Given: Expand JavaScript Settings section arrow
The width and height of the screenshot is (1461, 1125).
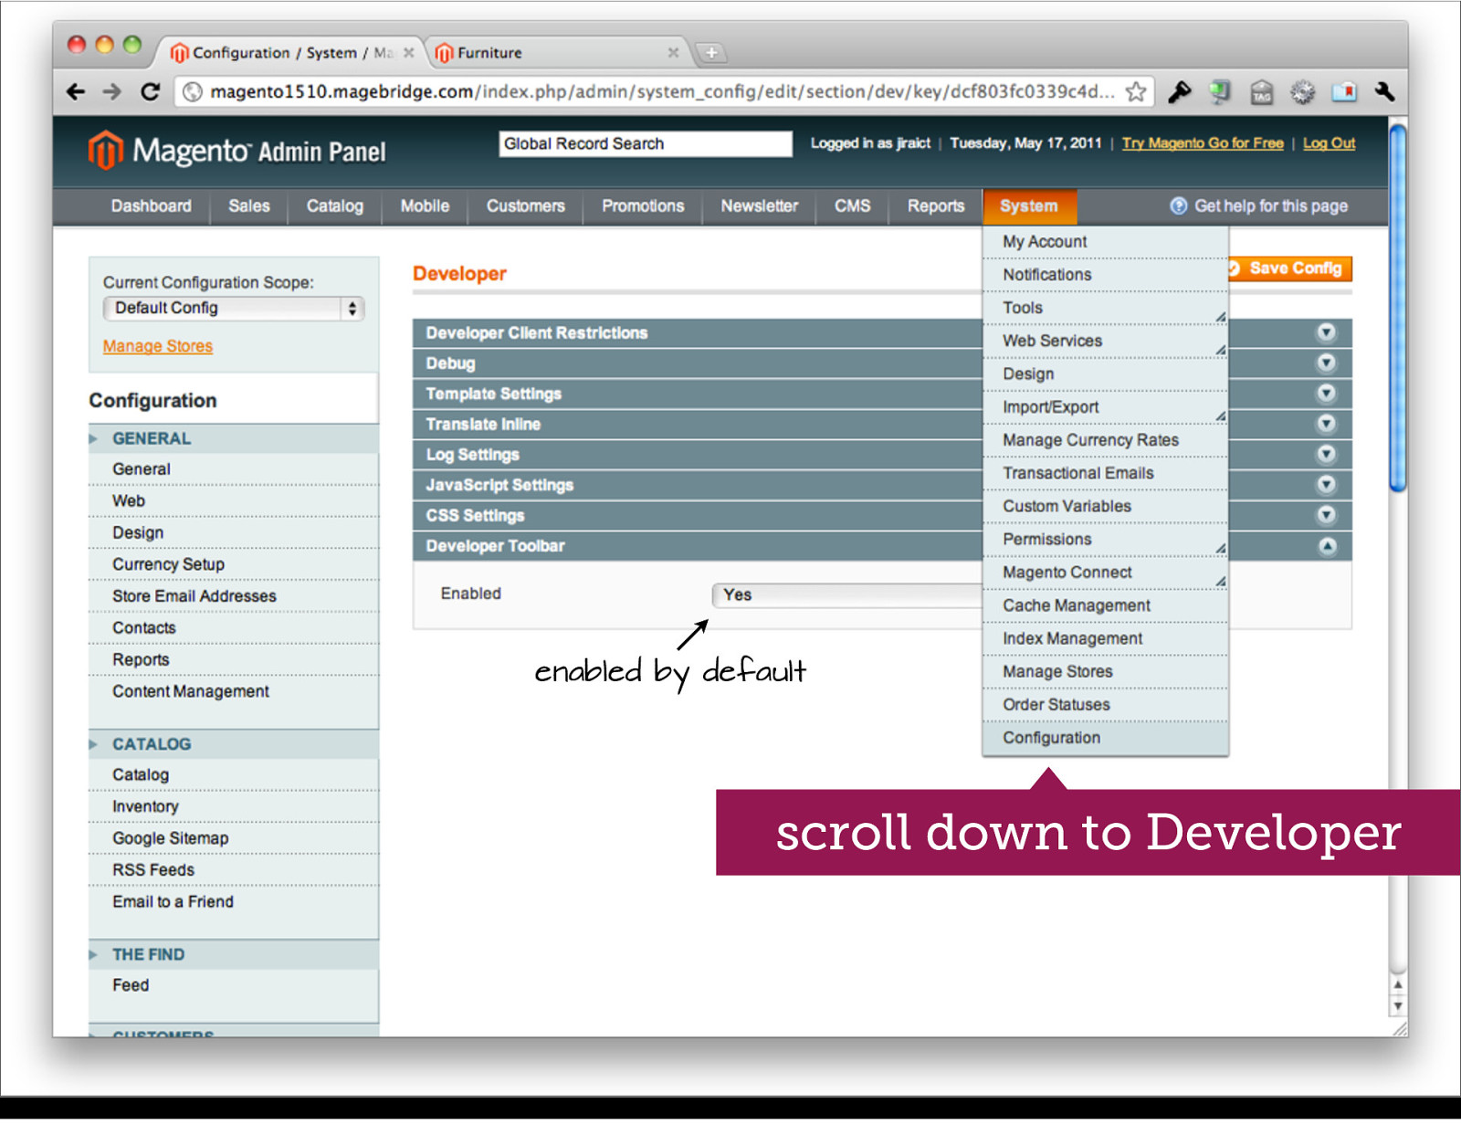Looking at the screenshot, I should click(1326, 485).
